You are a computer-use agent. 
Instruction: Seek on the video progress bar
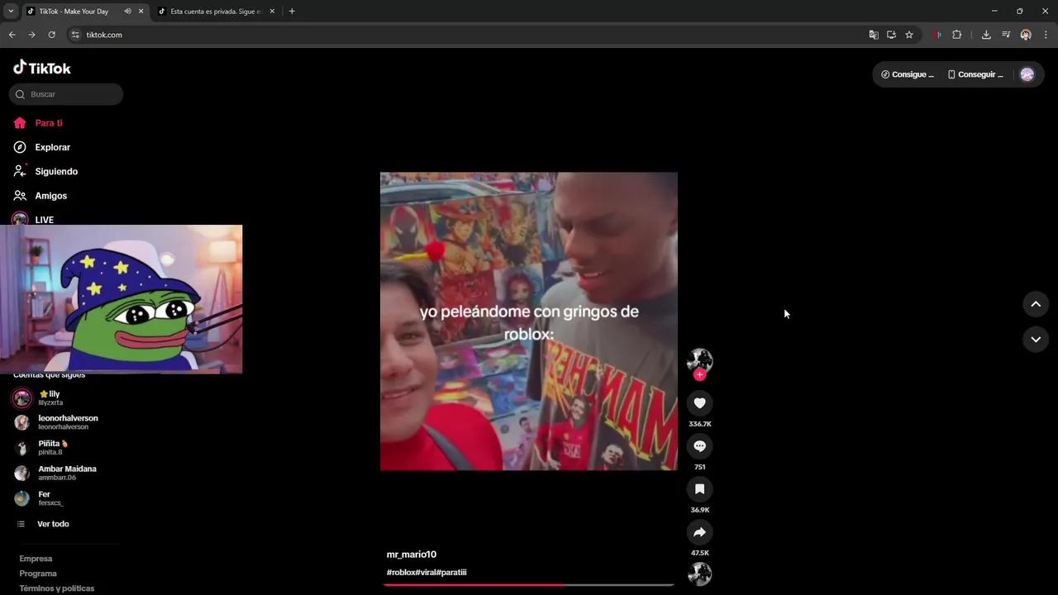(529, 585)
